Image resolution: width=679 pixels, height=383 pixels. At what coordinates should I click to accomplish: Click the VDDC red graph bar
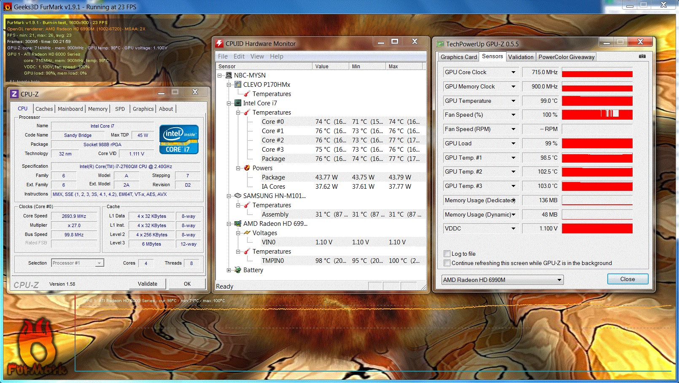coord(597,229)
